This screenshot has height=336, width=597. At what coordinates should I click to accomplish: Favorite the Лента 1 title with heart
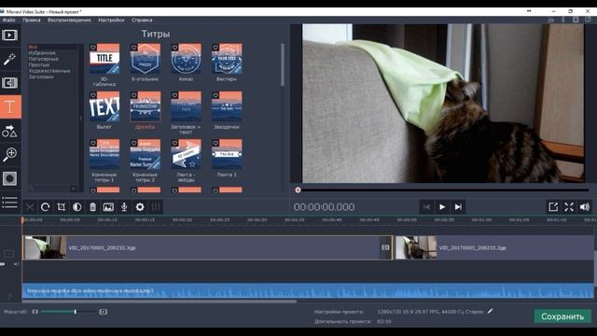(215, 143)
